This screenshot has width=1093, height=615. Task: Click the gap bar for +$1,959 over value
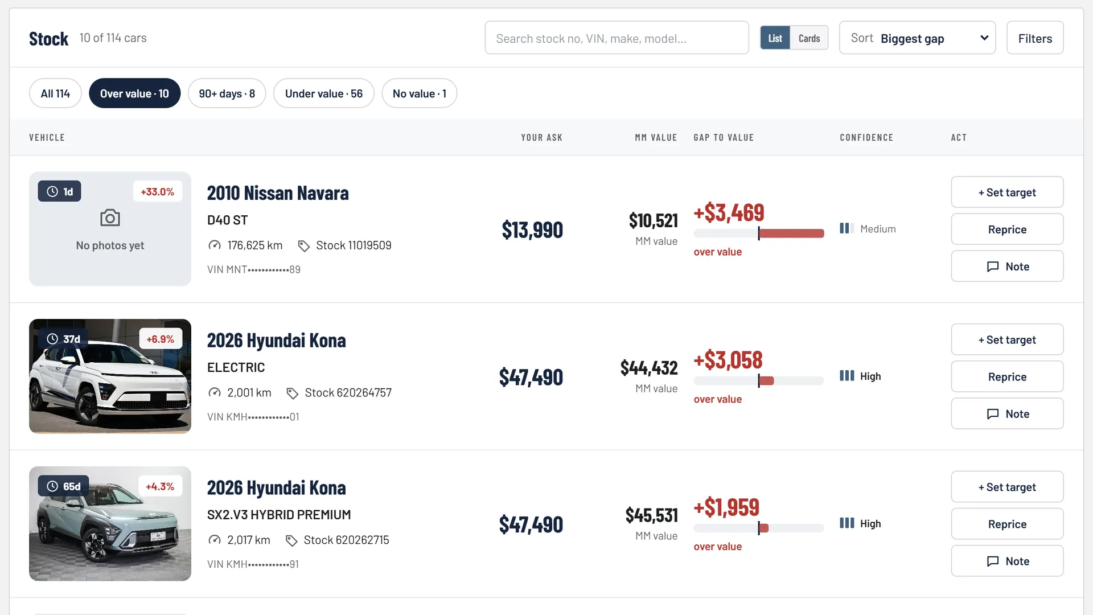pyautogui.click(x=759, y=528)
